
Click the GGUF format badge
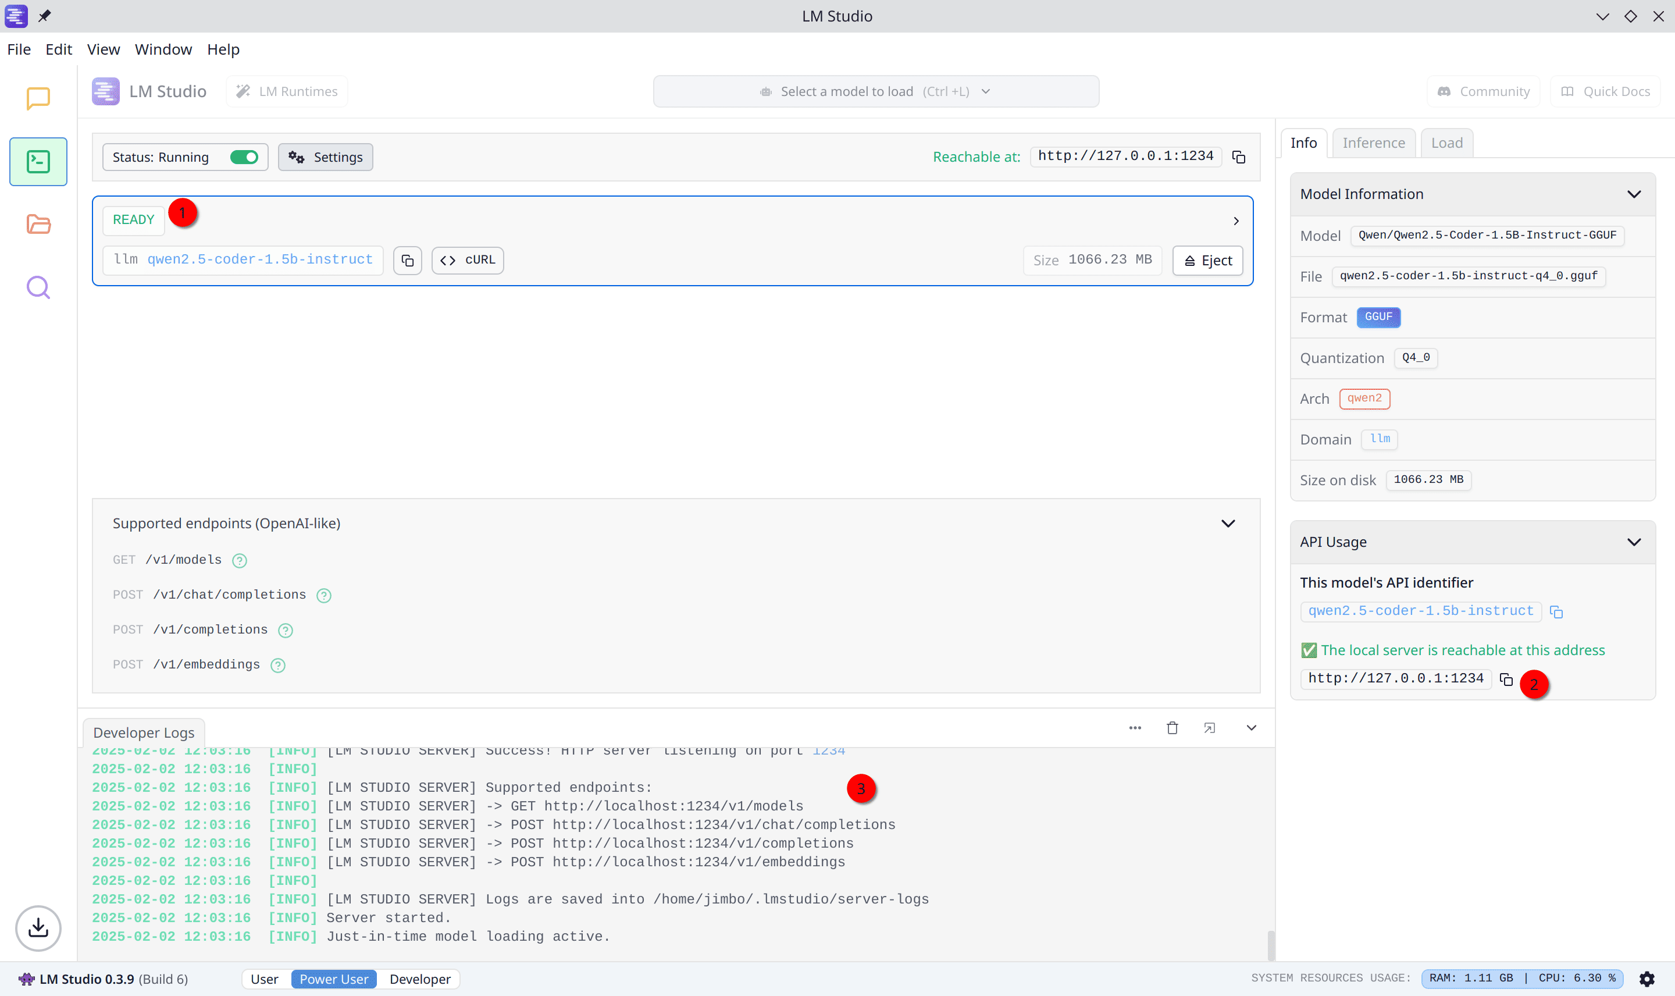(1378, 317)
